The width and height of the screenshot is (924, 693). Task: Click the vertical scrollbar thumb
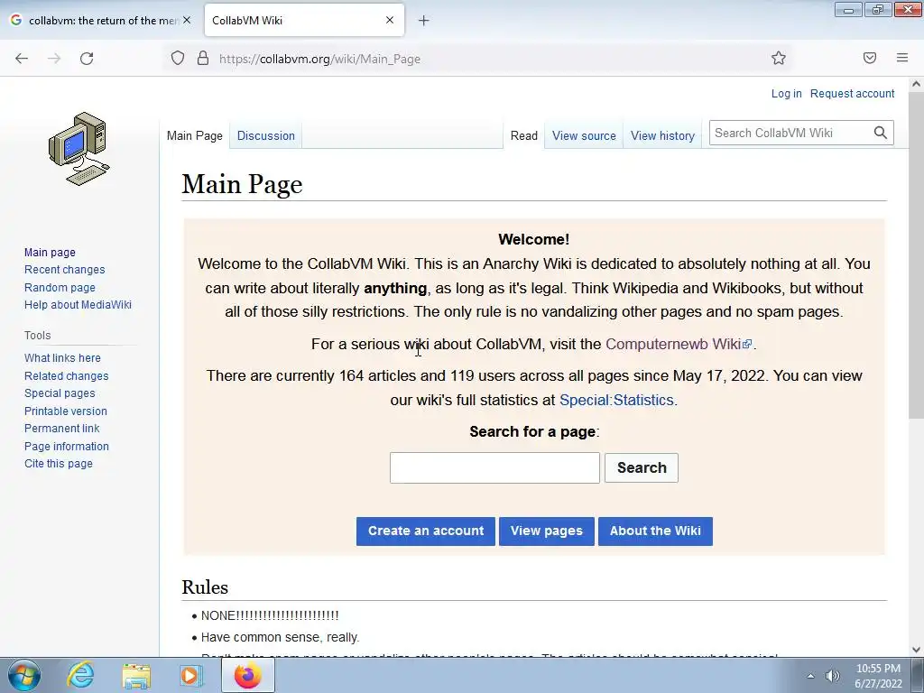pyautogui.click(x=916, y=254)
